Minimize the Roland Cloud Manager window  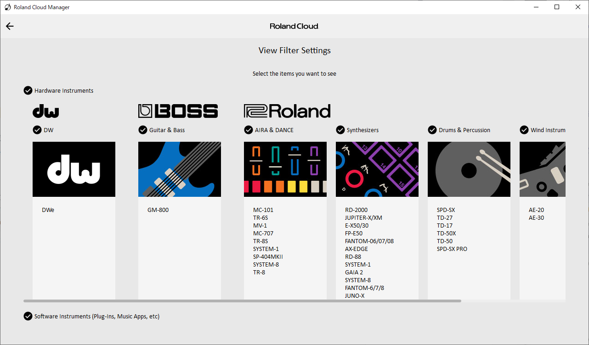point(536,7)
